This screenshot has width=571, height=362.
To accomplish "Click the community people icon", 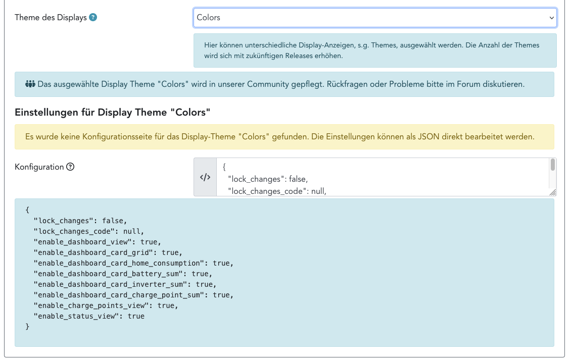I will (x=30, y=84).
